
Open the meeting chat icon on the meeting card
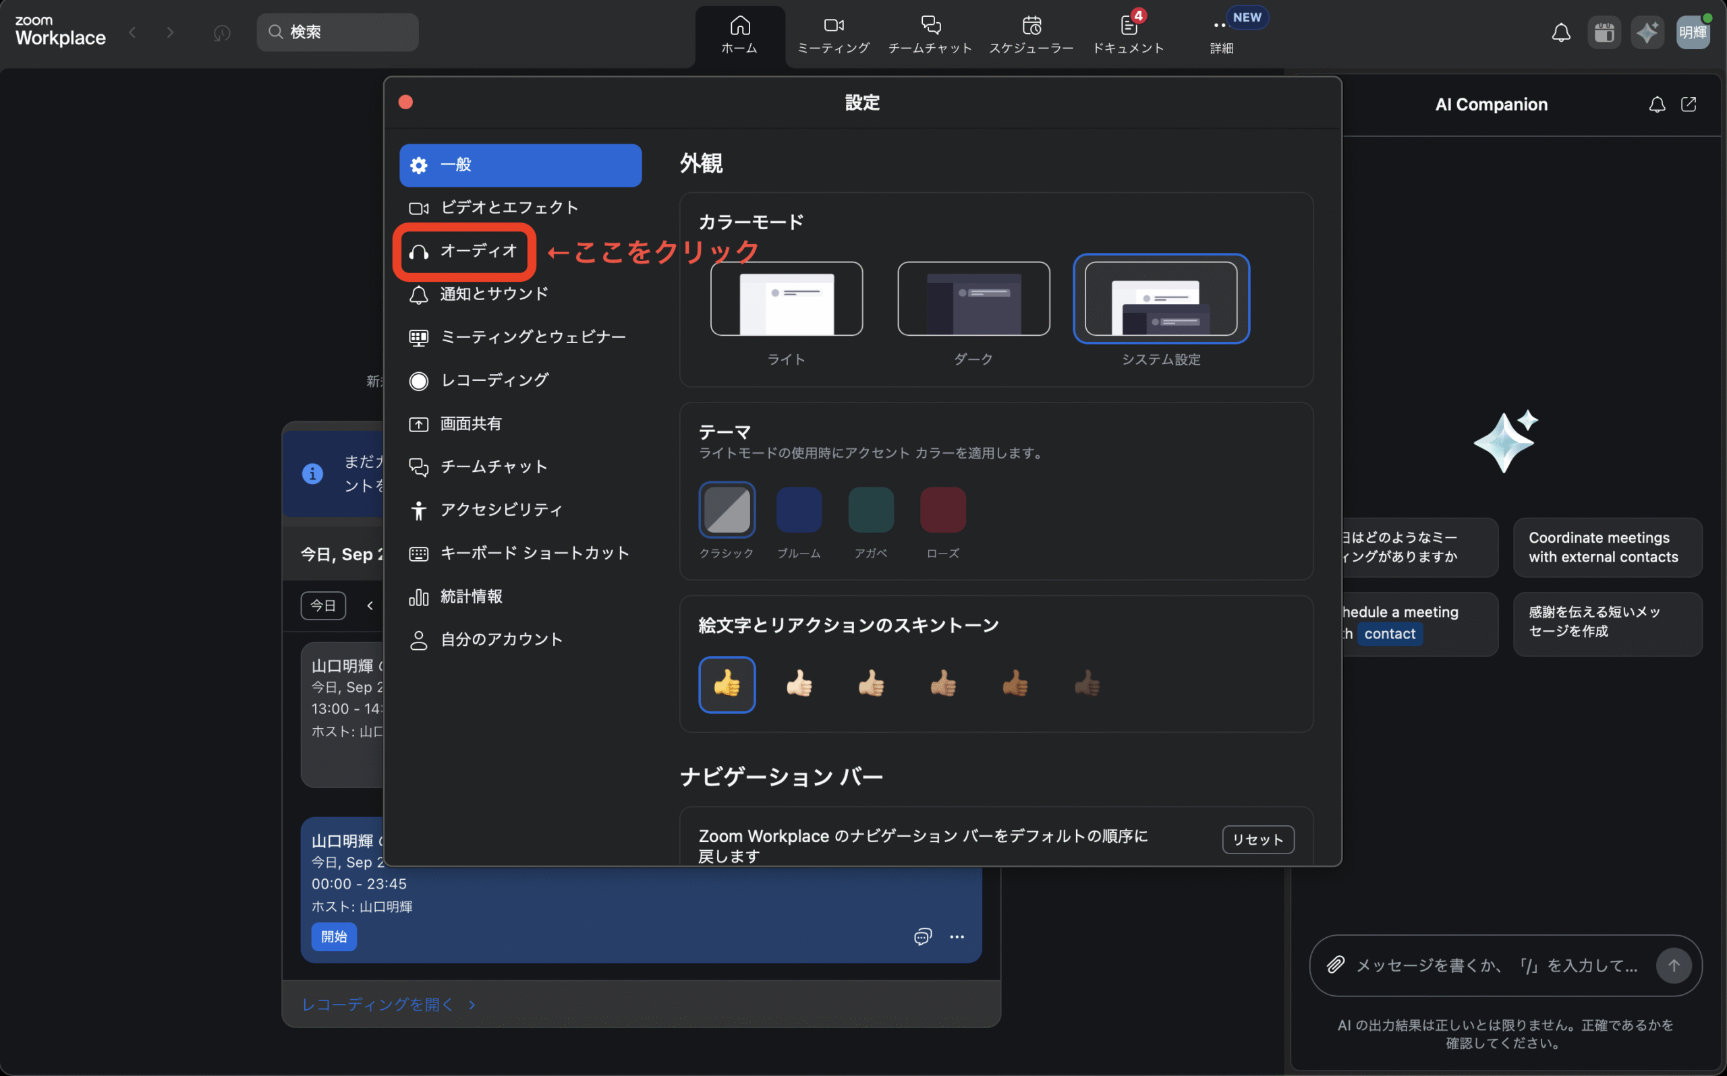coord(922,936)
